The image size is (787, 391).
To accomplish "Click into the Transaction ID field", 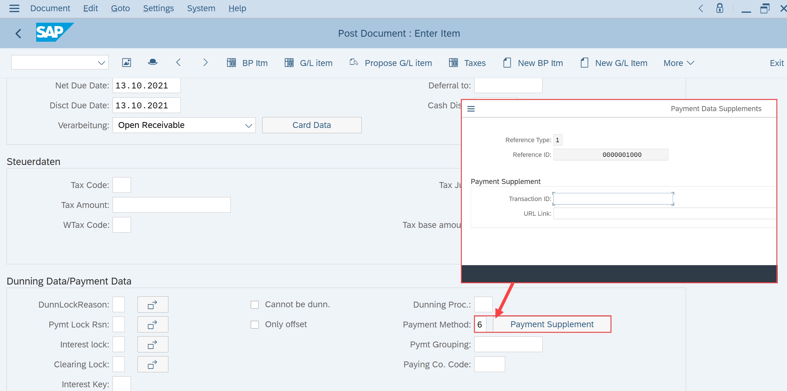I will (x=613, y=199).
